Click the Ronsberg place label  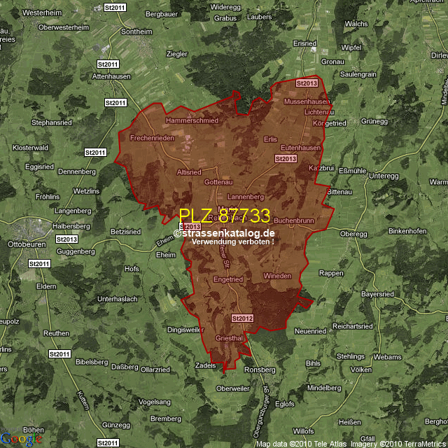pos(259,370)
